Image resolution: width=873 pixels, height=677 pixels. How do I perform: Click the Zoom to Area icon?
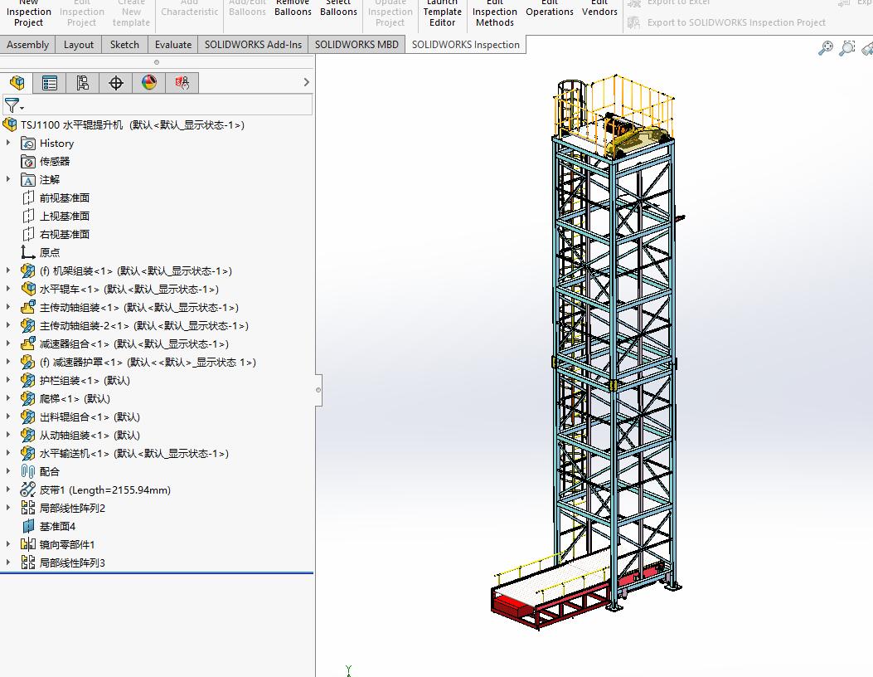tap(846, 48)
